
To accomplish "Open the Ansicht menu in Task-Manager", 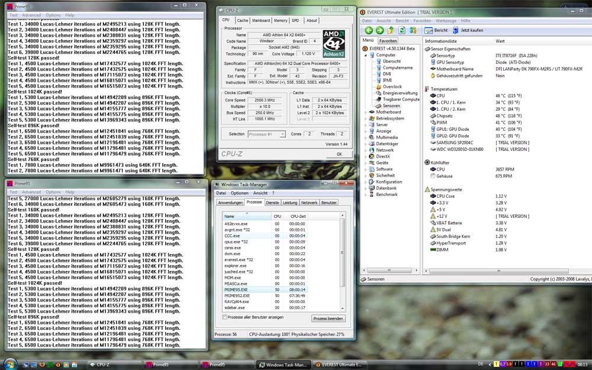I will pos(260,193).
